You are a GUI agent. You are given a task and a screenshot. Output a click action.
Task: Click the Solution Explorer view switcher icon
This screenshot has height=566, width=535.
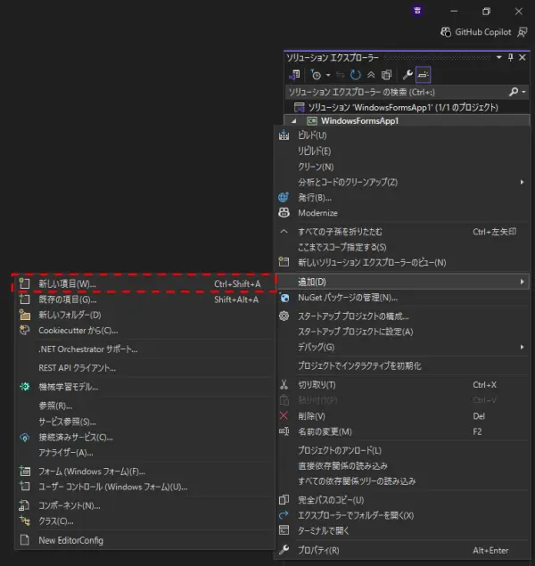click(294, 75)
